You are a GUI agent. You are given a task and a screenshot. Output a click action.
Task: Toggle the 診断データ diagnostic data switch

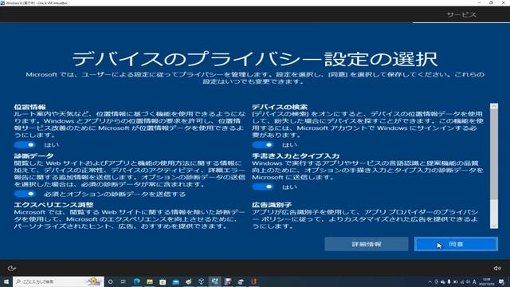click(x=25, y=194)
